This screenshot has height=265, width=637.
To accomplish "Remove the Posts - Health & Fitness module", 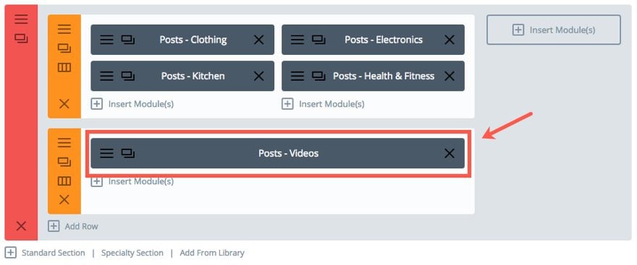I will 450,76.
